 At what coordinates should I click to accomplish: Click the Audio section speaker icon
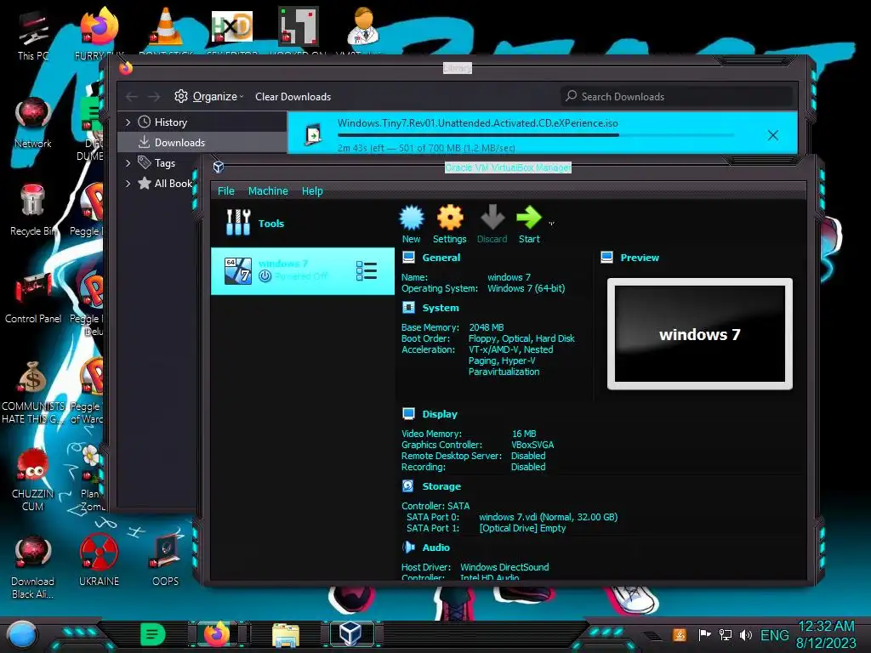click(x=408, y=548)
